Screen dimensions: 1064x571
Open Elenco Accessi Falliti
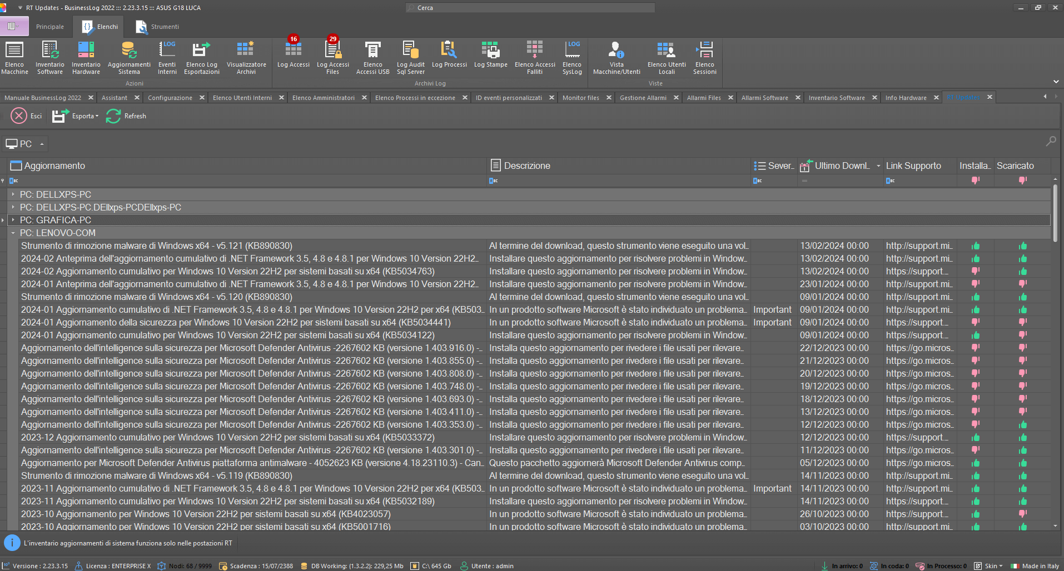point(535,58)
